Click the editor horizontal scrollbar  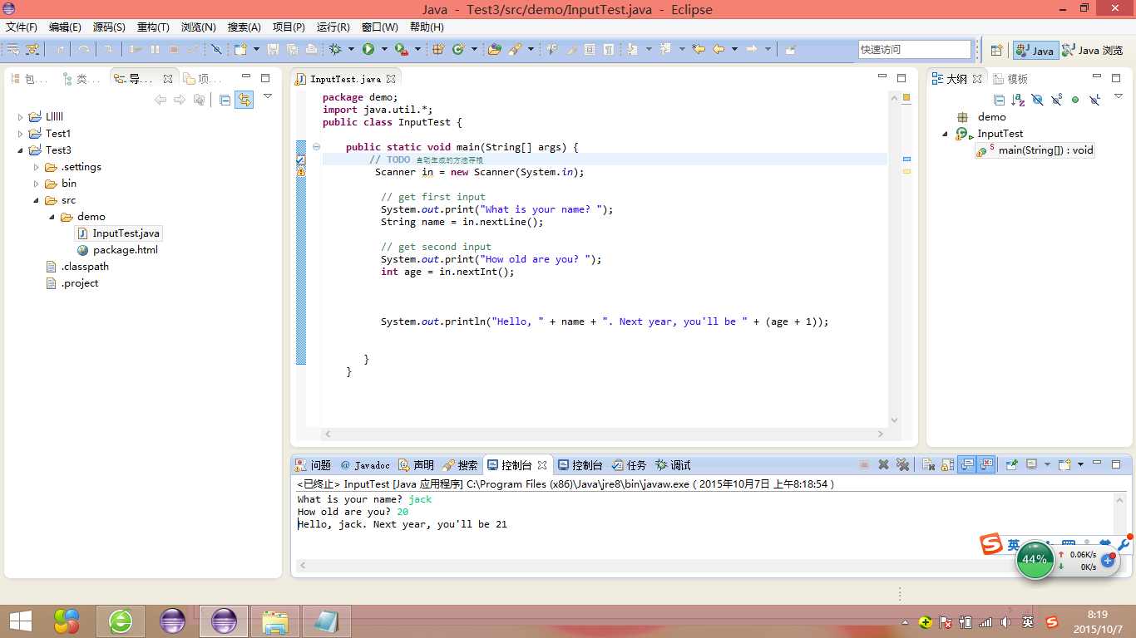605,434
